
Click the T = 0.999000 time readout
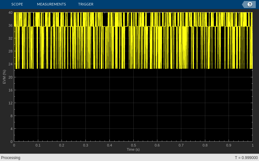[x=246, y=158]
